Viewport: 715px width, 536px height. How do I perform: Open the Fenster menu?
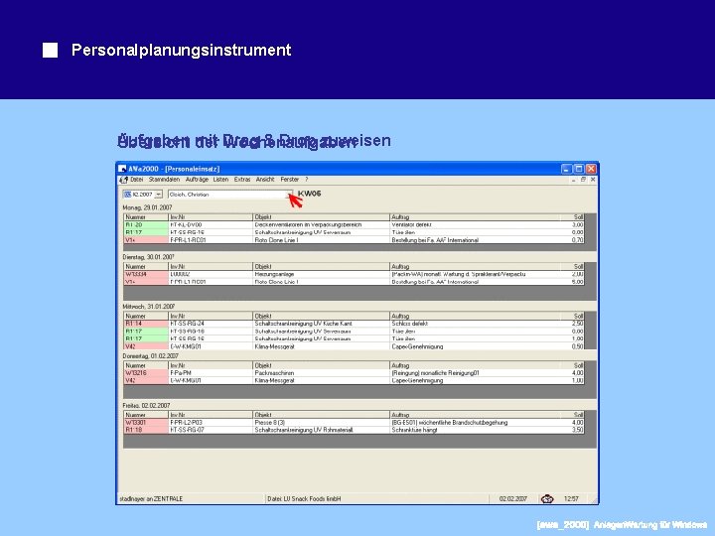290,180
